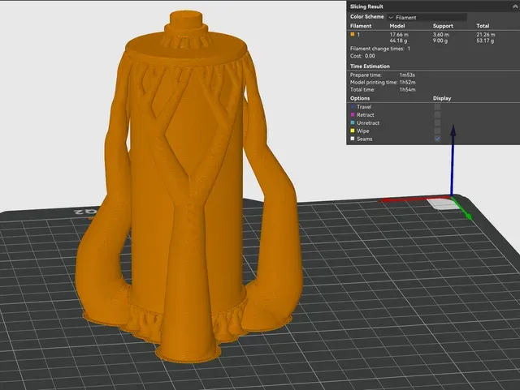
Task: Click the model printing time '1h52m'
Action: pyautogui.click(x=407, y=83)
